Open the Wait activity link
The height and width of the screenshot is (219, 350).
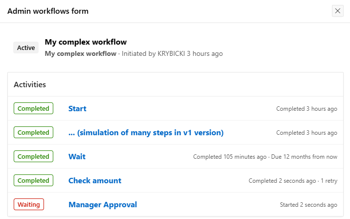77,157
